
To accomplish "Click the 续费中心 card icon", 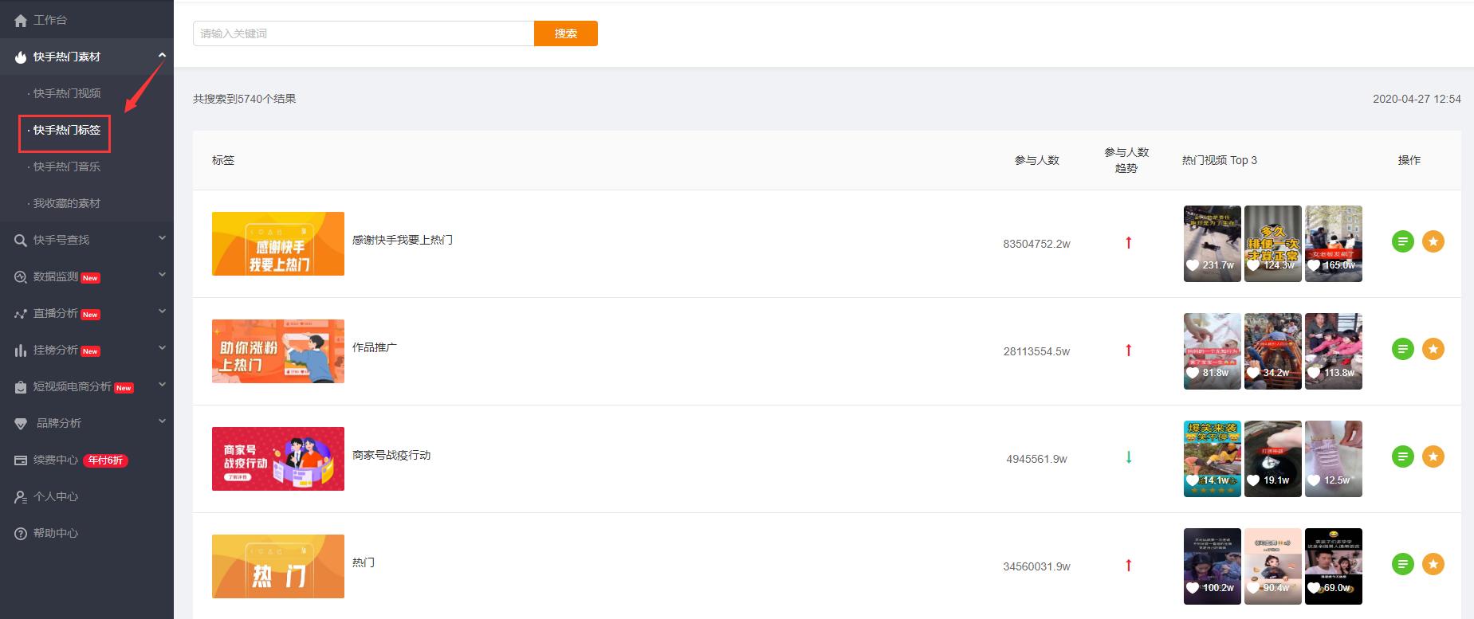I will (x=21, y=460).
